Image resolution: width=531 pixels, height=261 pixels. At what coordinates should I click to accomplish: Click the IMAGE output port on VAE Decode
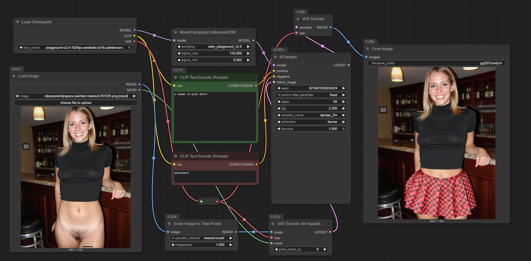330,27
